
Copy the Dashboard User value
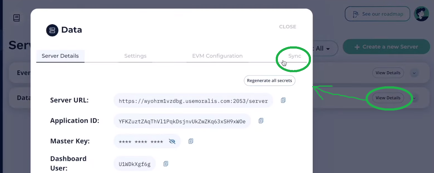pos(166,164)
